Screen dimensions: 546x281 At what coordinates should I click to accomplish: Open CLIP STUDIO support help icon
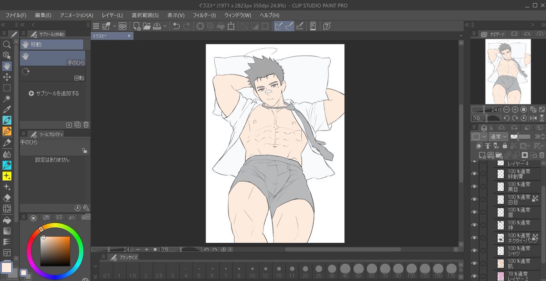327,26
